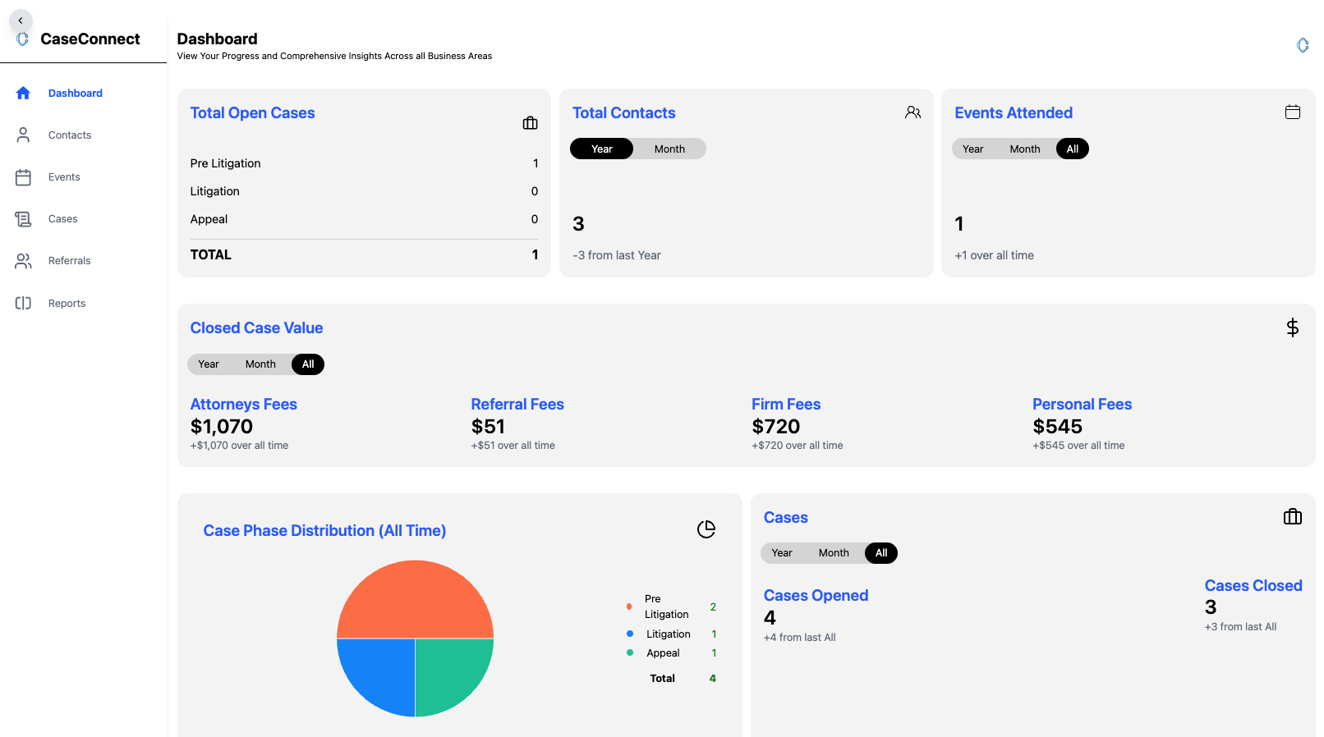Click the home icon next to Dashboard
The image size is (1324, 737).
pos(23,94)
